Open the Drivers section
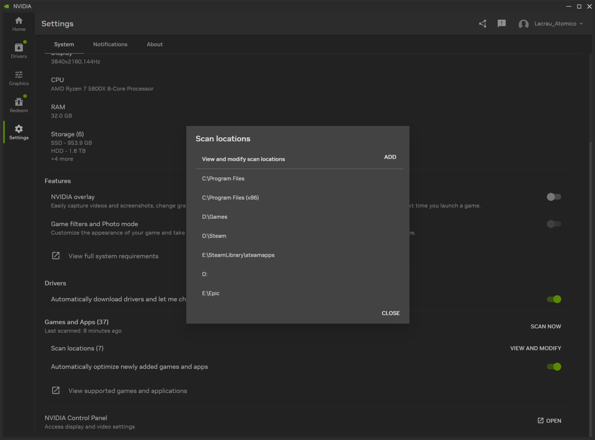Viewport: 595px width, 440px height. point(19,51)
